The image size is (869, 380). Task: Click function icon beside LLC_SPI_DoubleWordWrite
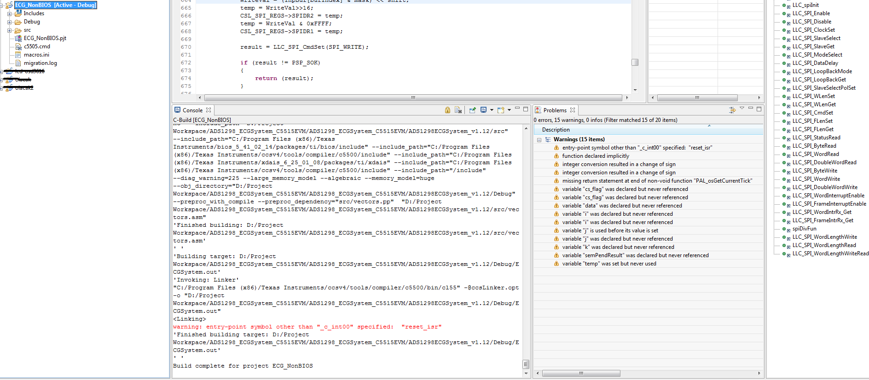coord(786,187)
